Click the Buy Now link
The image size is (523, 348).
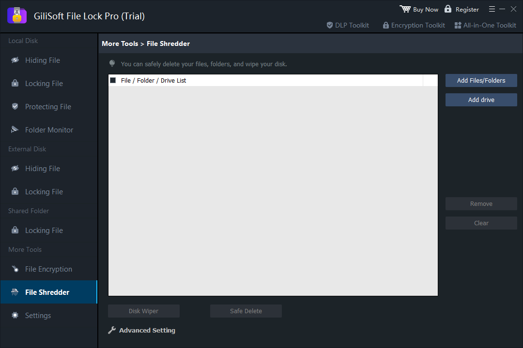coord(426,10)
